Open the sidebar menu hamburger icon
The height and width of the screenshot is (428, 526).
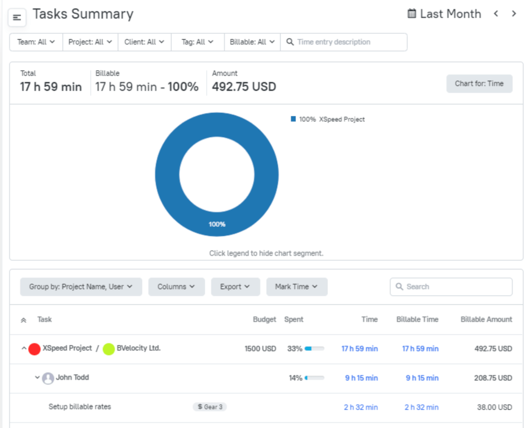[17, 17]
